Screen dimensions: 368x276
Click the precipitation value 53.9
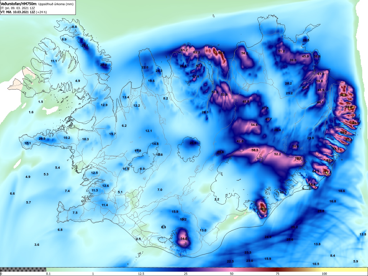tap(224, 95)
